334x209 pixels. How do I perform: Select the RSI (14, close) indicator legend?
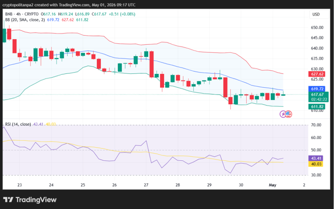click(x=18, y=124)
